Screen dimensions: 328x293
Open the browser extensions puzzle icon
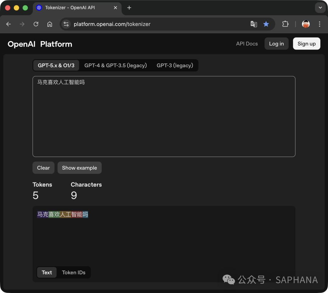tap(285, 24)
